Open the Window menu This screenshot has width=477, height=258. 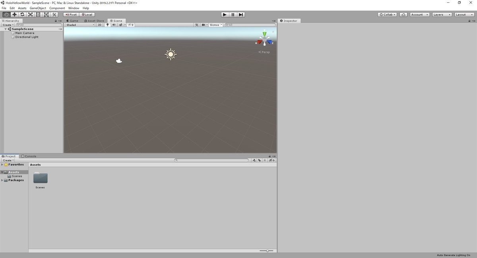point(74,8)
